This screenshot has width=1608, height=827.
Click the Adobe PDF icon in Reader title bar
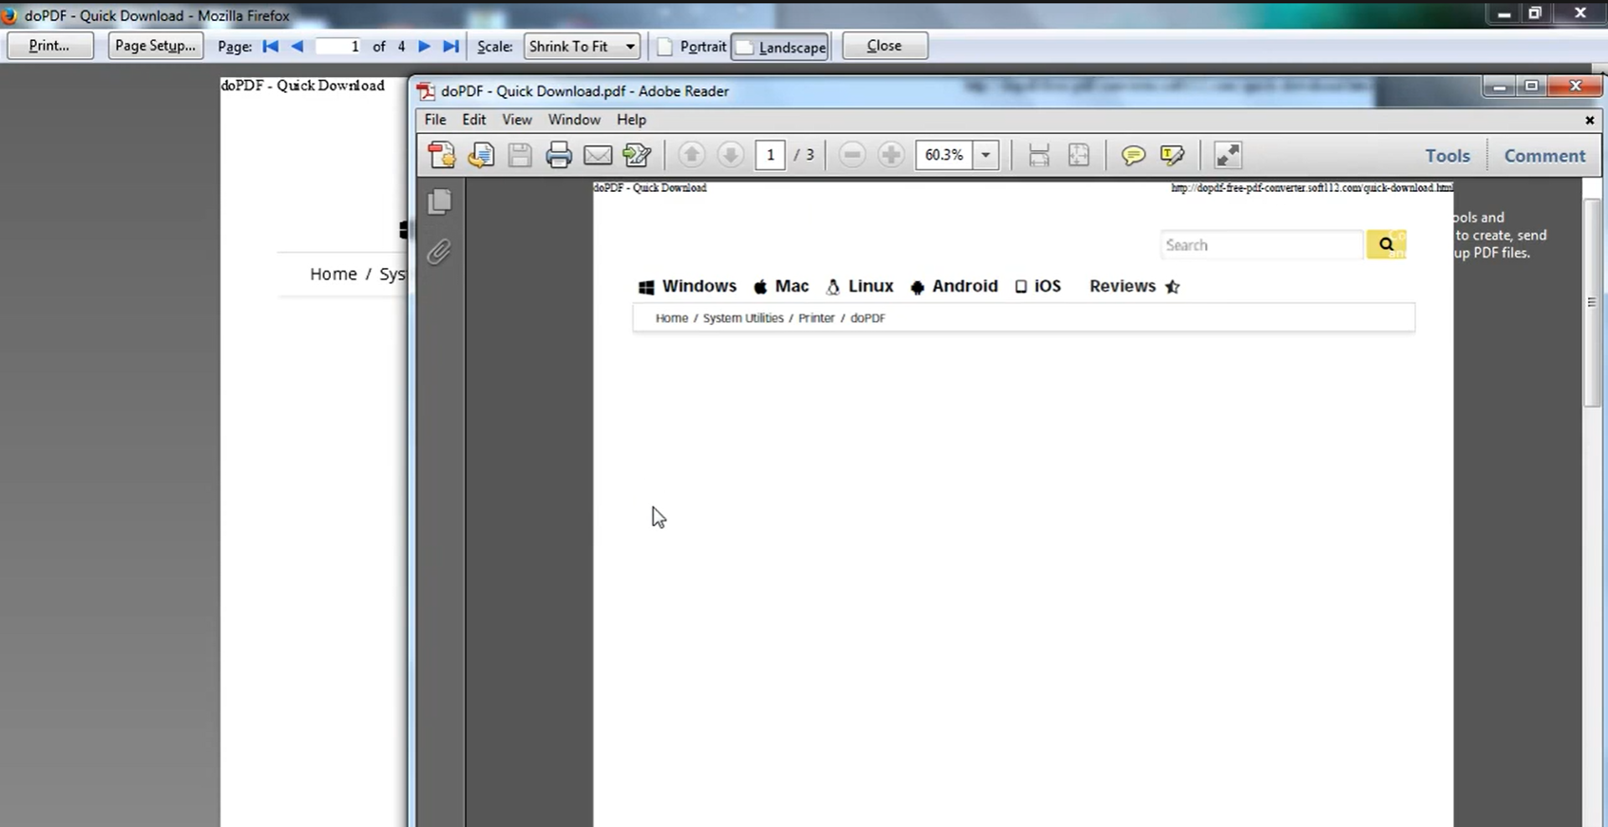[427, 91]
